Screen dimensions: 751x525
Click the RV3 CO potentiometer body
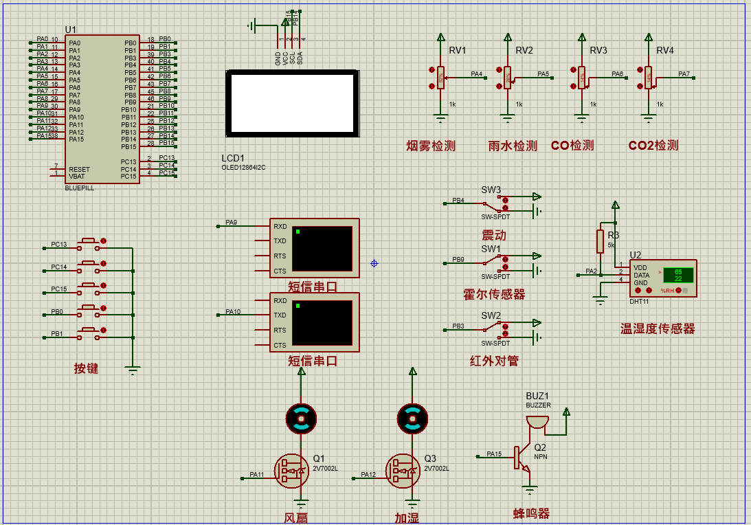pos(581,78)
